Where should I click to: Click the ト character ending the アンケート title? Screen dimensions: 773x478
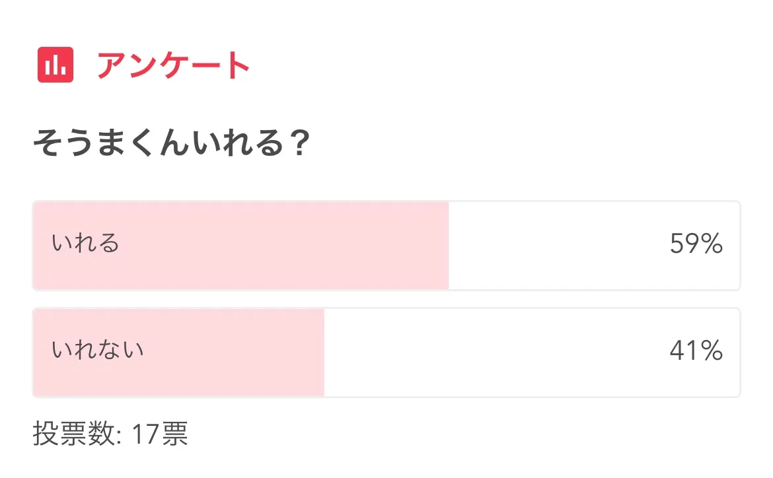click(x=235, y=66)
